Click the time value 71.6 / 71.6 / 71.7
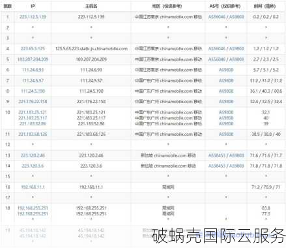The image size is (286, 248). [x=266, y=155]
